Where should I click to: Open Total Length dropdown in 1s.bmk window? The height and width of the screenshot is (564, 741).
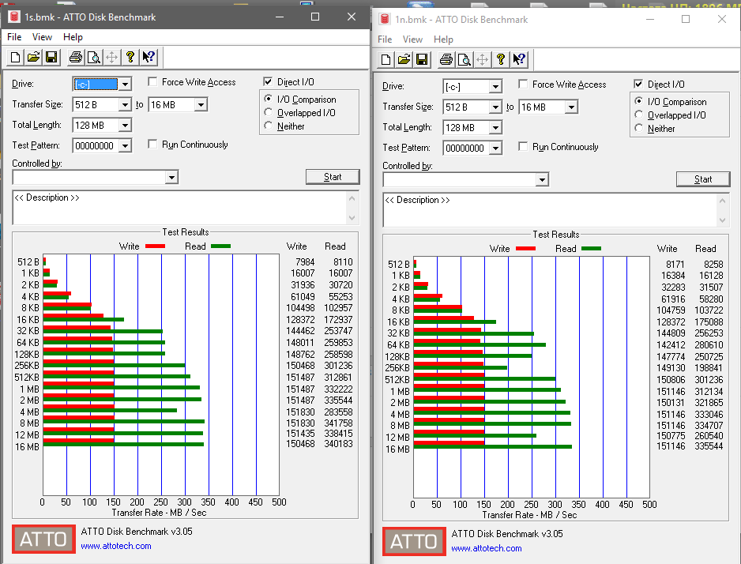tap(125, 126)
